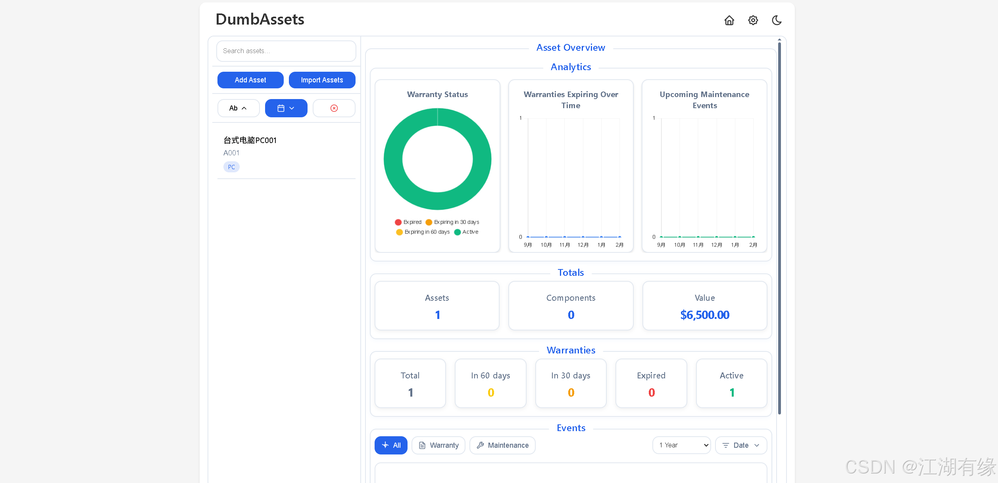Select the All events filter
Screen dimensions: 998x483
[390, 445]
